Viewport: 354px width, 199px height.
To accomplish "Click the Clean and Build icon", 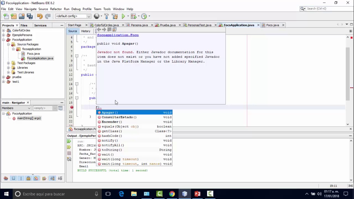I will (115, 16).
